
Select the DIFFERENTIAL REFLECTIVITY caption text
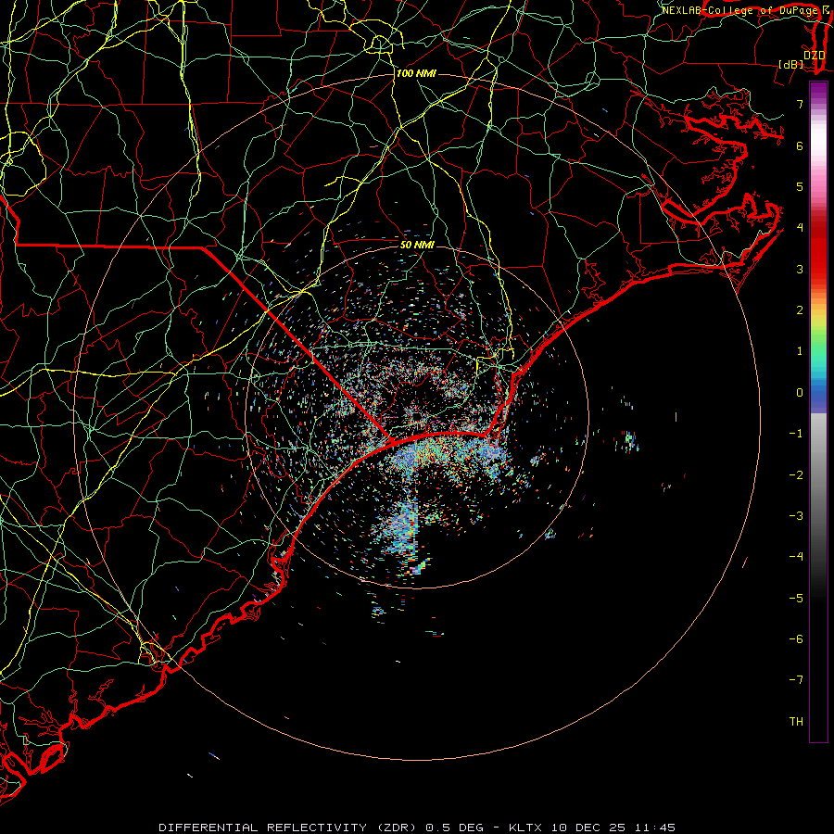pyautogui.click(x=263, y=828)
